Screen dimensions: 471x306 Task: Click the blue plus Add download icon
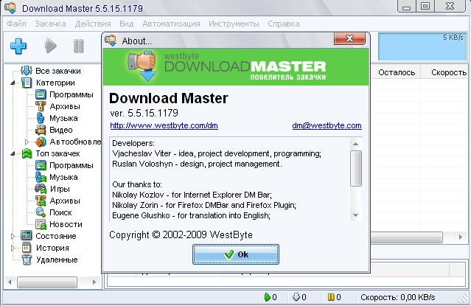[18, 46]
